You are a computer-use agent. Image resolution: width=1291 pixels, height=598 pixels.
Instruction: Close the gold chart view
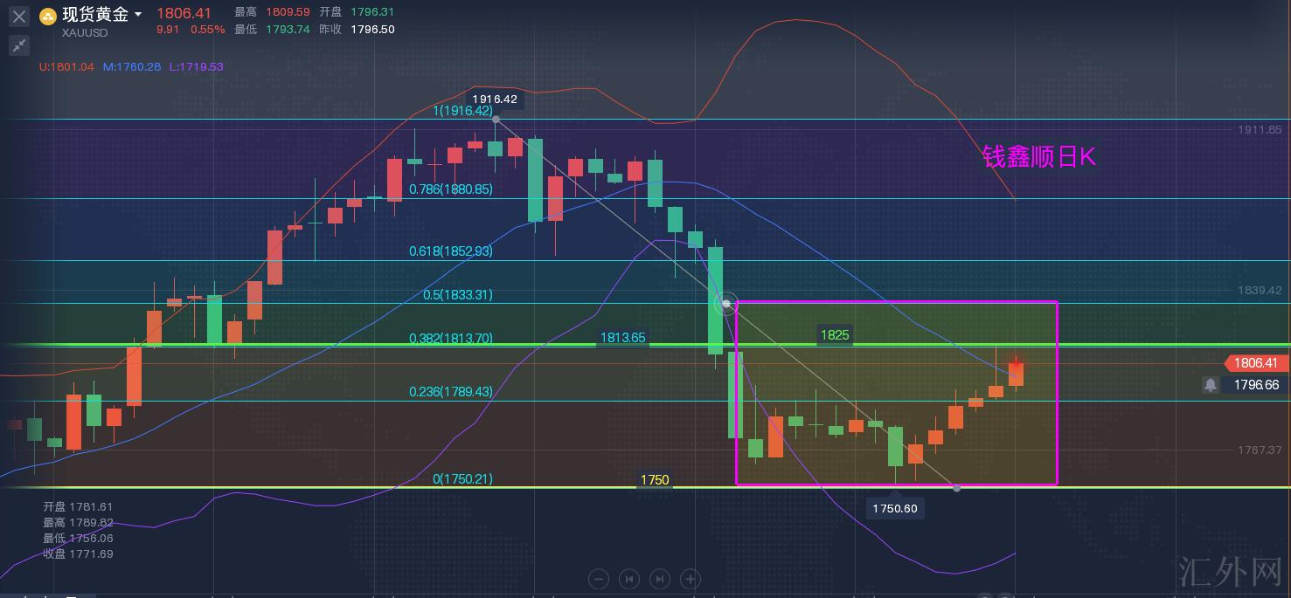[19, 16]
